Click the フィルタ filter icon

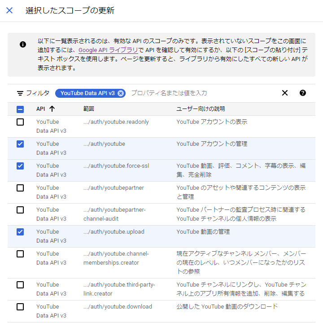[20, 93]
